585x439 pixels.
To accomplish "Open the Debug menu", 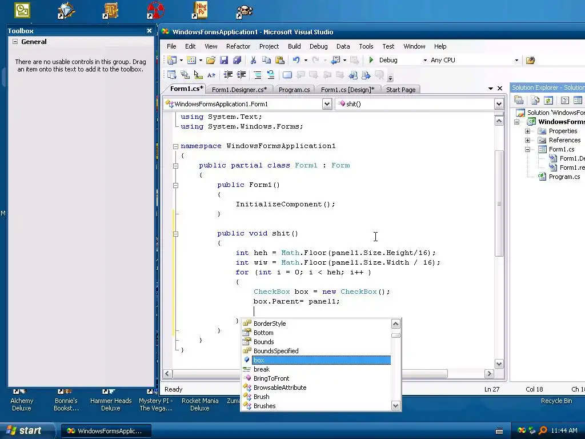I will pyautogui.click(x=319, y=46).
